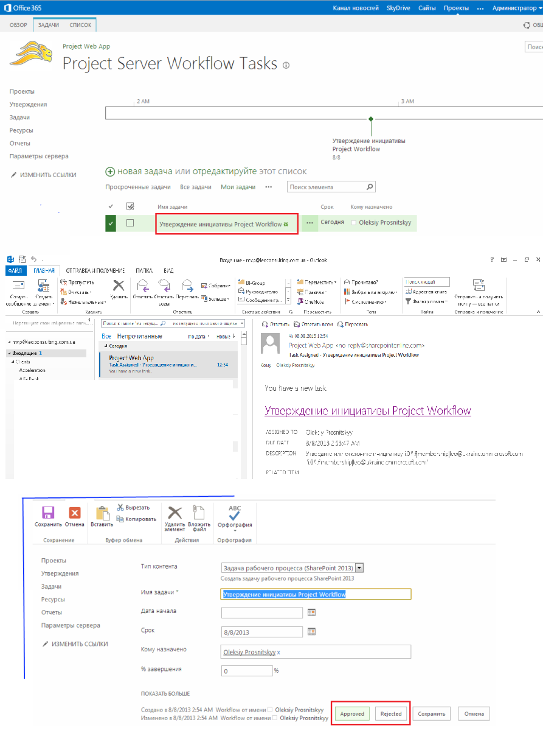Screen dimensions: 543x739
Task: Open the ellipsis after the Мои задачи view
Action: [x=269, y=187]
